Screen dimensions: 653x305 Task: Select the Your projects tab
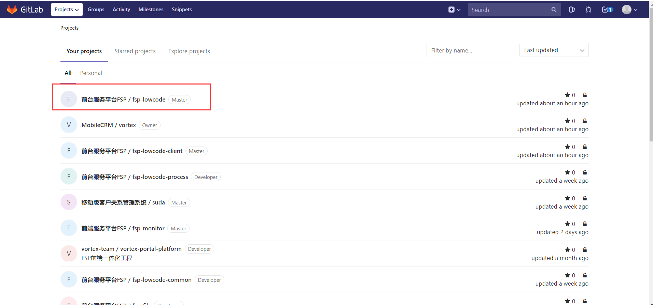84,51
